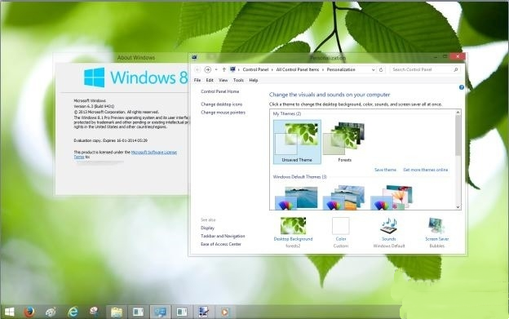Open the media player taskbar icon
The image size is (509, 319).
click(224, 312)
